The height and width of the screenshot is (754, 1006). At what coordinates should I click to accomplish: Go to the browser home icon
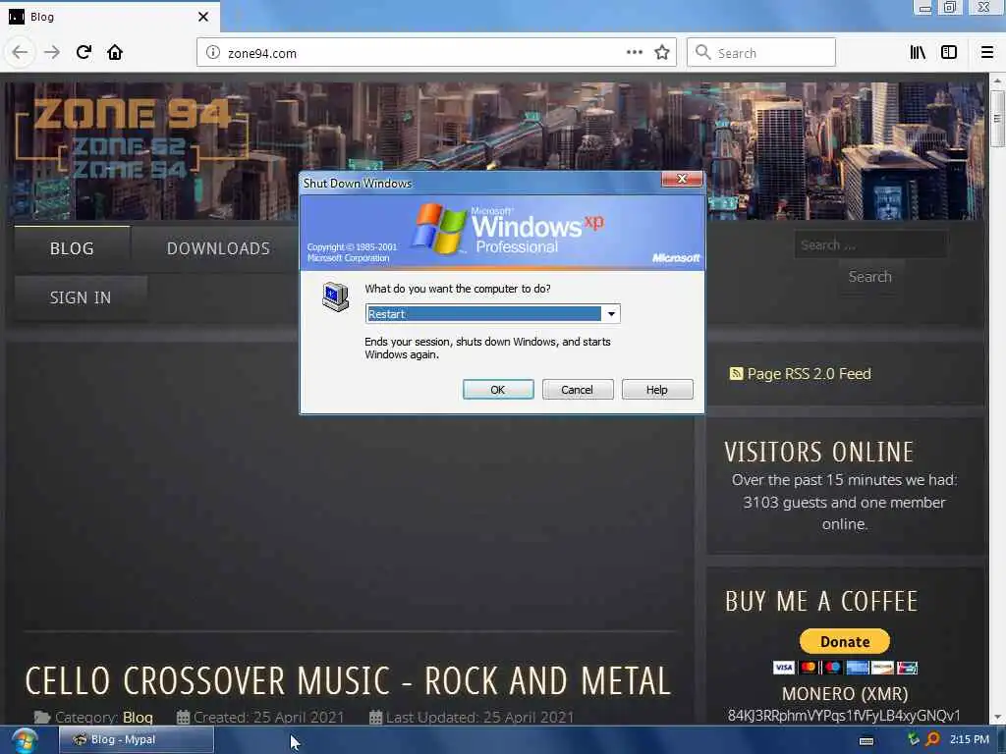115,52
